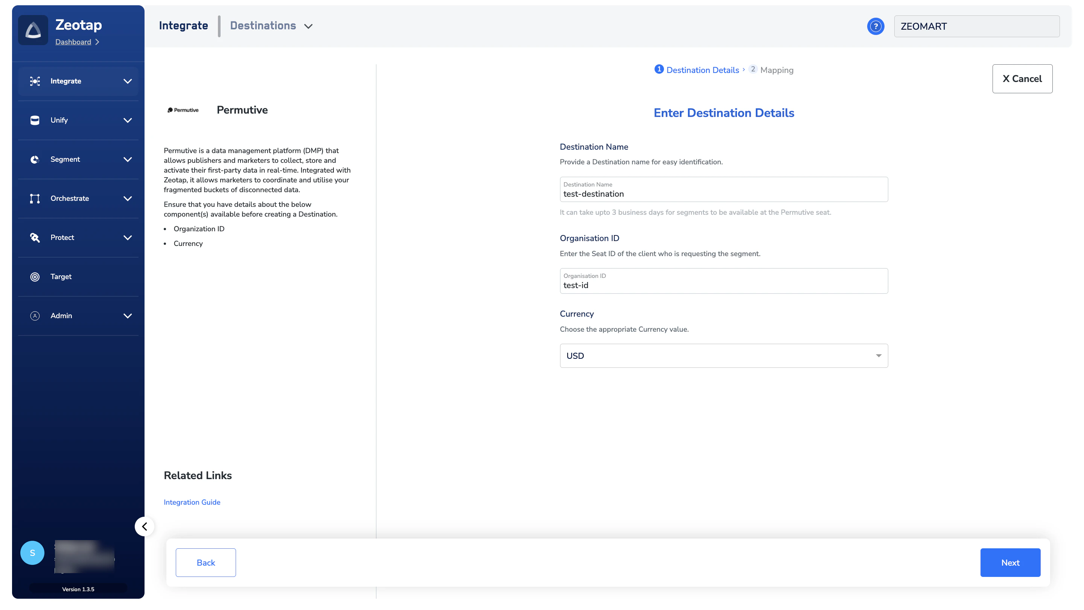Collapse the sidebar with arrow button
Image resolution: width=1084 pixels, height=610 pixels.
pyautogui.click(x=144, y=527)
